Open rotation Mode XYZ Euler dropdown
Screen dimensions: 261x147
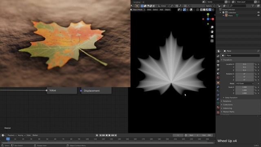tap(245, 83)
